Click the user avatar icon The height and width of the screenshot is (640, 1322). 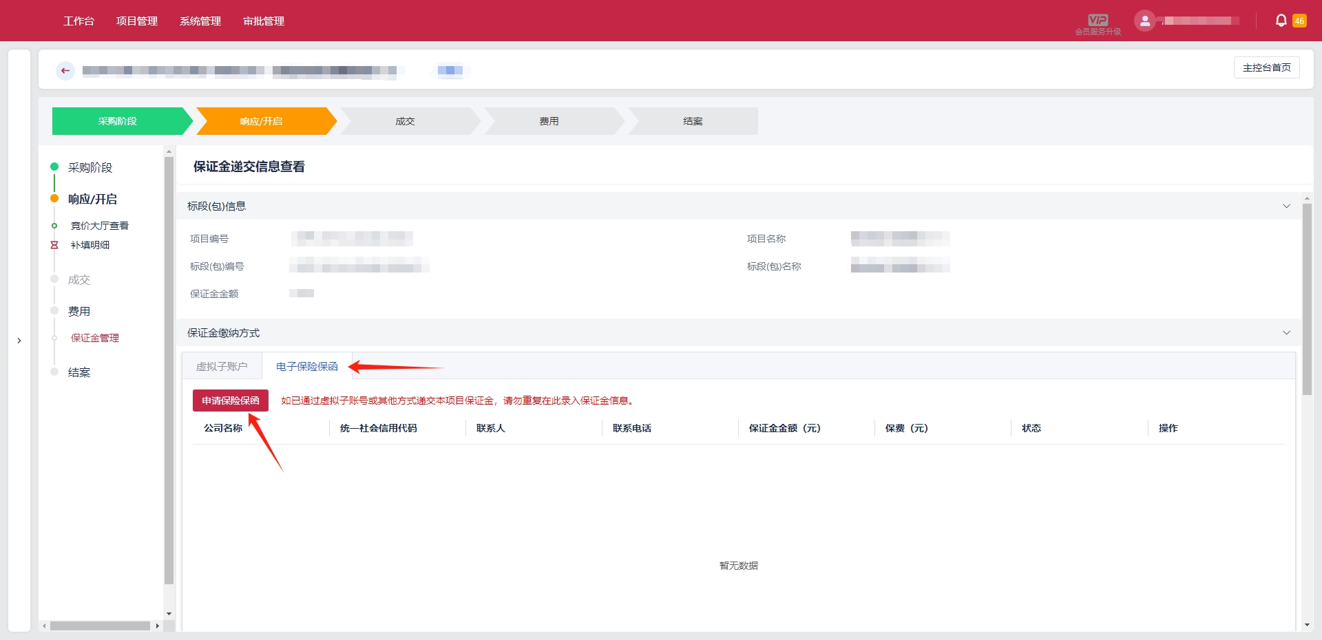tap(1144, 21)
